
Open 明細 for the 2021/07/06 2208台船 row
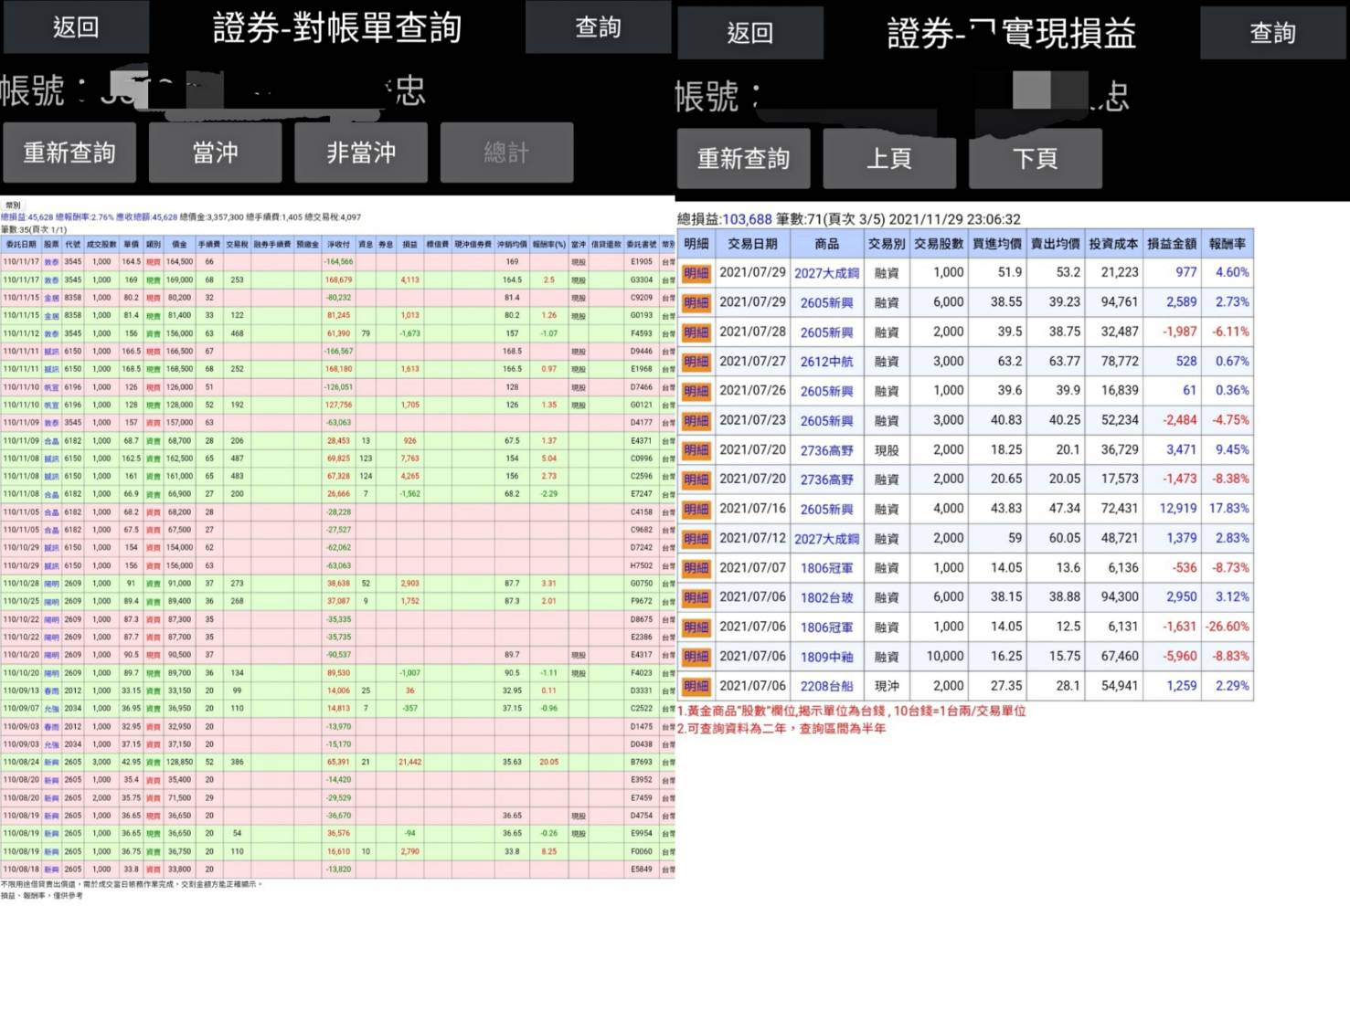[696, 686]
